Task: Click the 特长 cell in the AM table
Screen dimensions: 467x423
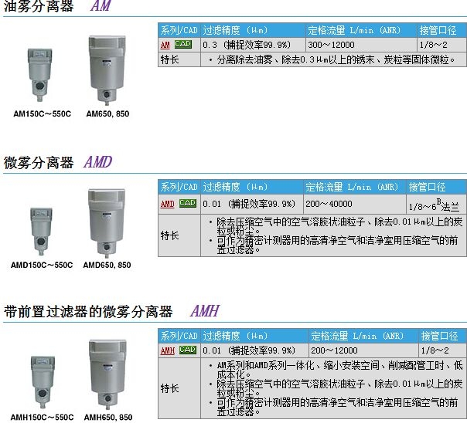Action: (169, 59)
